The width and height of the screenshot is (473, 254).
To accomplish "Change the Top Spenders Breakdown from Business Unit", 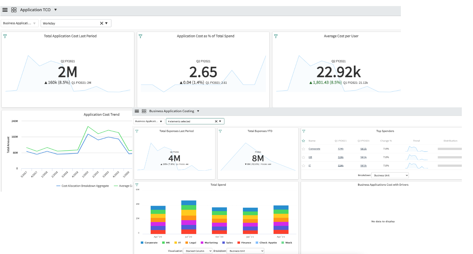I will (x=390, y=175).
